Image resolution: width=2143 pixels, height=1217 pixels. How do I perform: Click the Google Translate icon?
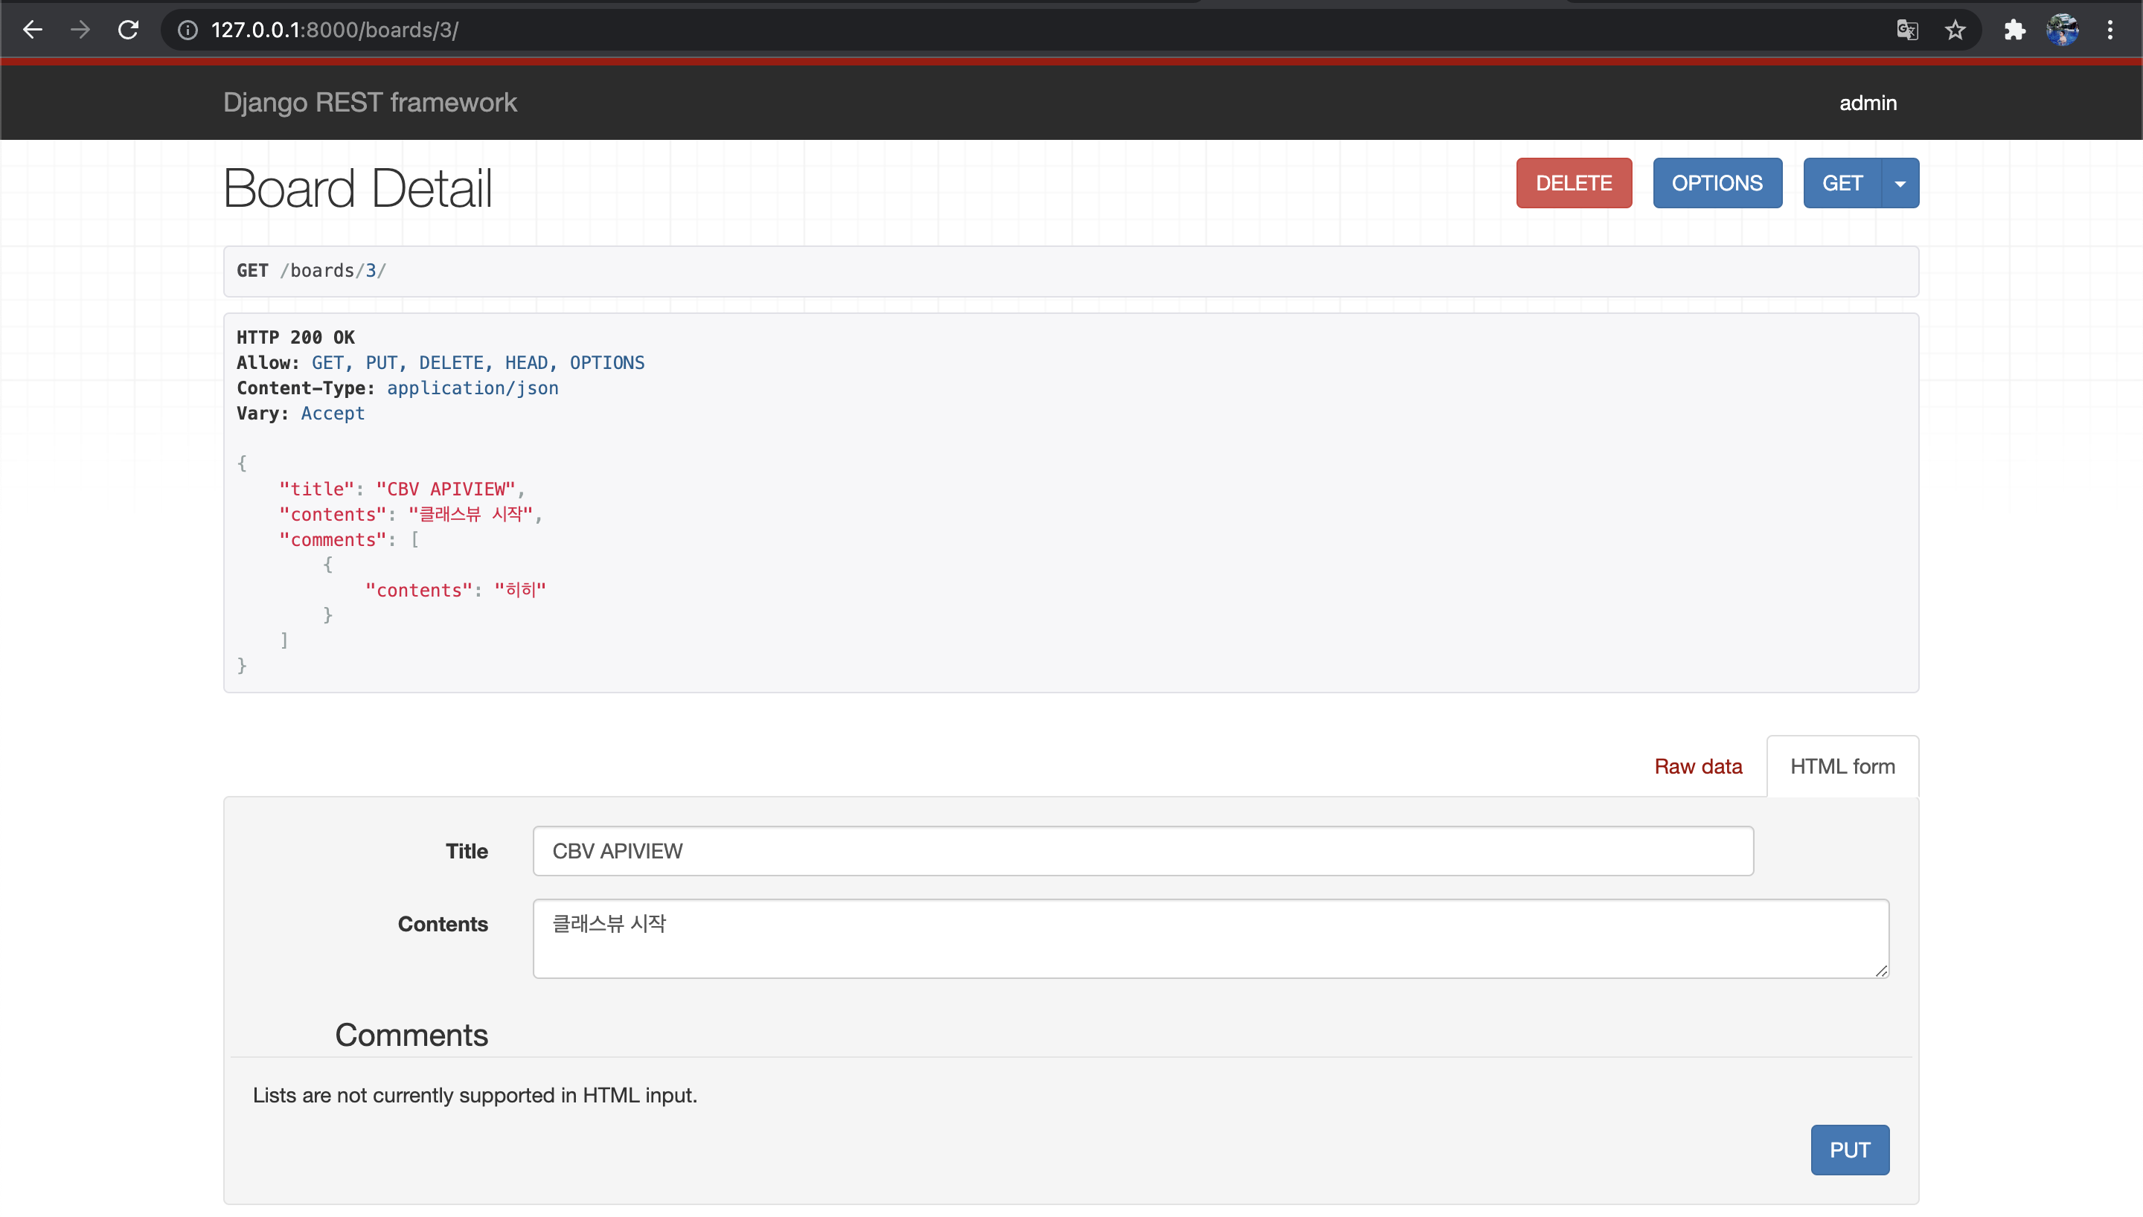(1906, 30)
